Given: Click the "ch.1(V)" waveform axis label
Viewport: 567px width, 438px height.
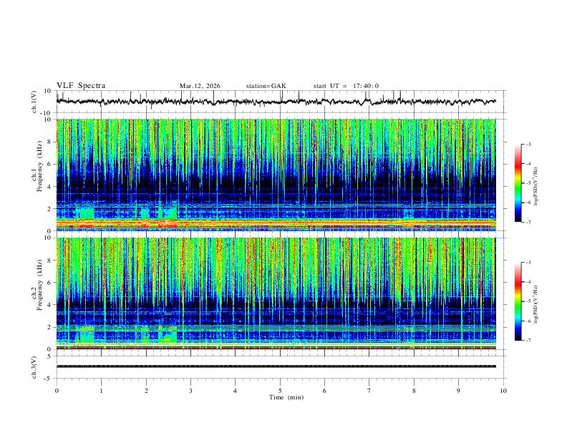Looking at the screenshot, I should [x=34, y=102].
